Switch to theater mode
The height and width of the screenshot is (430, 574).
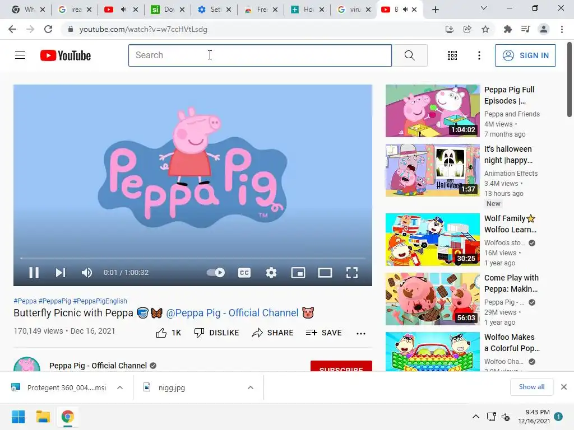coord(325,273)
